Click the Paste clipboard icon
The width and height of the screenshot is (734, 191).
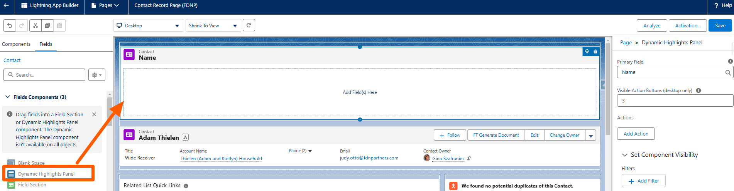59,25
